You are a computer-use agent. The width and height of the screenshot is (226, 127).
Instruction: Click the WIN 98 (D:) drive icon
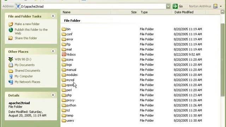click(x=11, y=59)
